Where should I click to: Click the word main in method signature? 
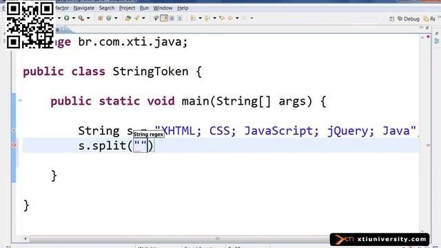point(195,101)
